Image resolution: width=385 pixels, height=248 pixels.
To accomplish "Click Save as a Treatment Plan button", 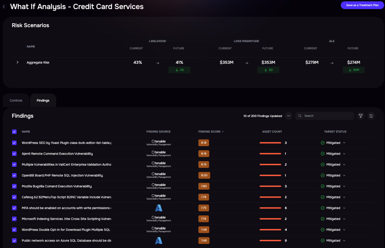I will pyautogui.click(x=362, y=5).
